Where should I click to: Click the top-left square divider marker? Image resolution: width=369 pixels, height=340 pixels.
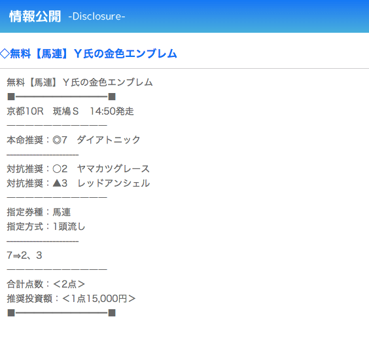click(11, 96)
